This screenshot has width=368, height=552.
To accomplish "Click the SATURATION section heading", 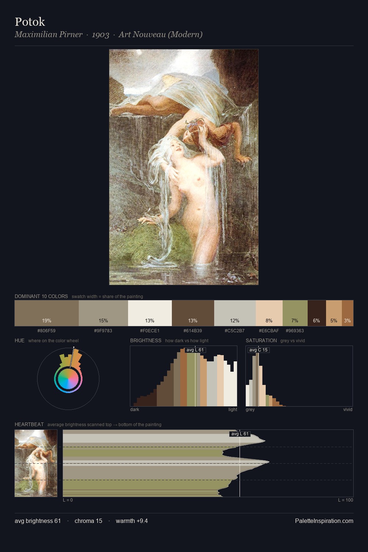I will click(261, 340).
